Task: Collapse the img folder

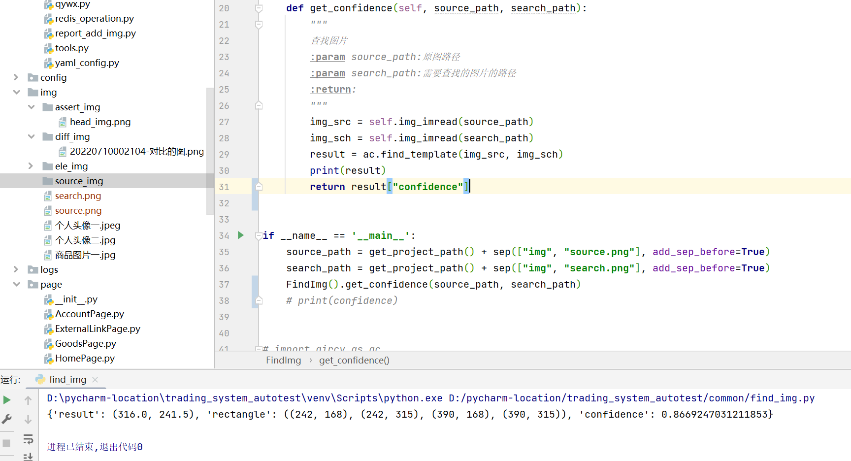Action: tap(16, 92)
